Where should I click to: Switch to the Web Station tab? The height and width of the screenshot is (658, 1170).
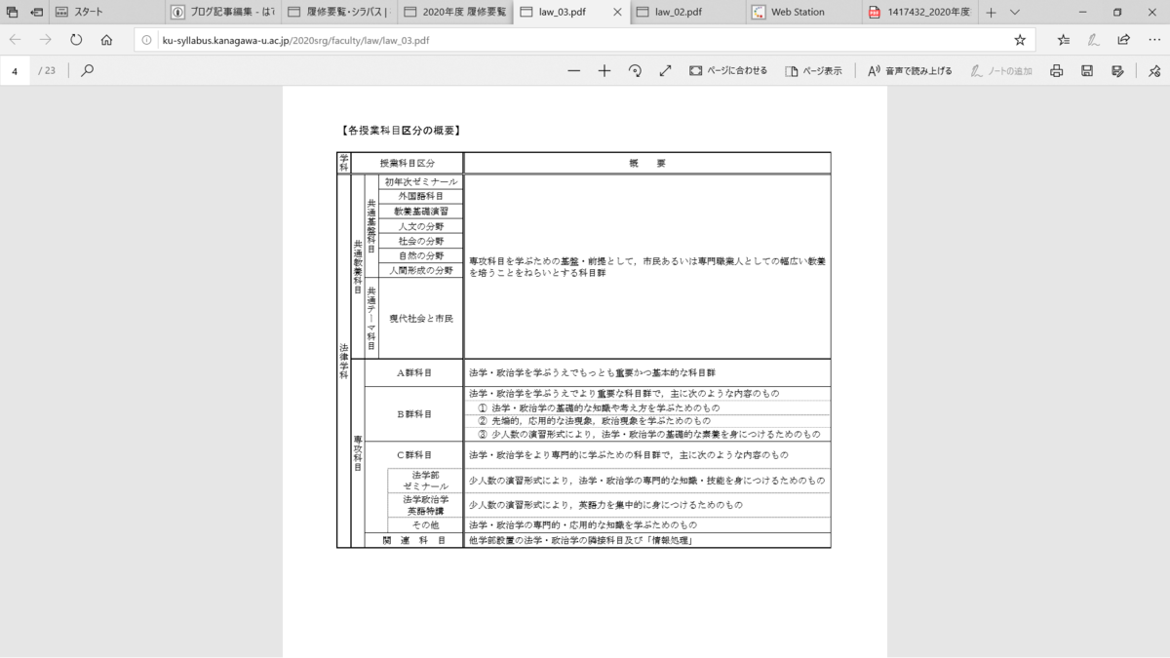(803, 12)
